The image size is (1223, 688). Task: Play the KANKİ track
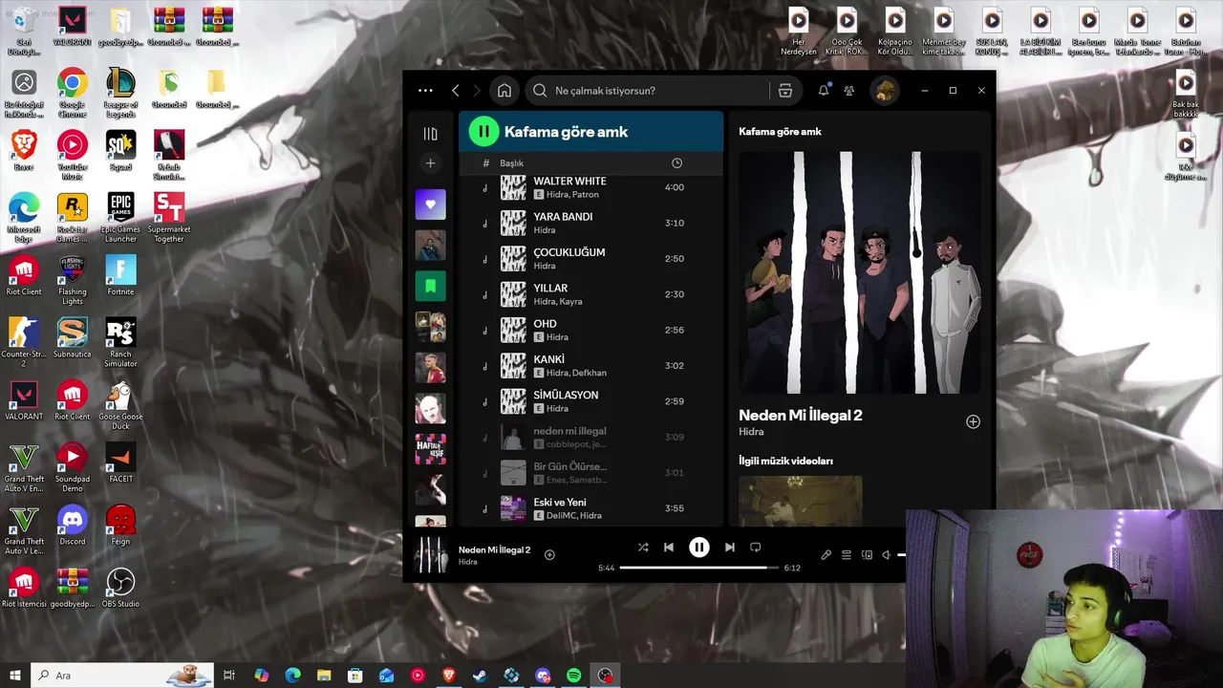pyautogui.click(x=590, y=366)
